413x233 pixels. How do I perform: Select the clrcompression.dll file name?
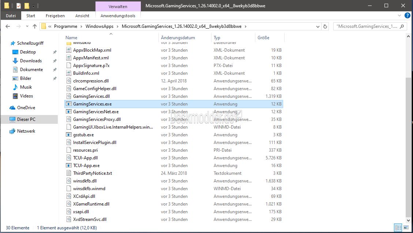point(91,81)
